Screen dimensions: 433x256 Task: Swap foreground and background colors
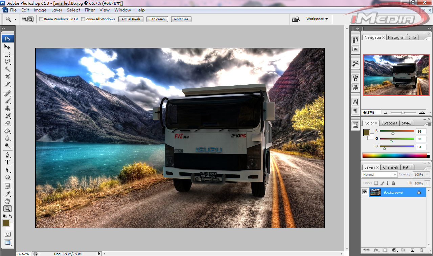point(10,216)
